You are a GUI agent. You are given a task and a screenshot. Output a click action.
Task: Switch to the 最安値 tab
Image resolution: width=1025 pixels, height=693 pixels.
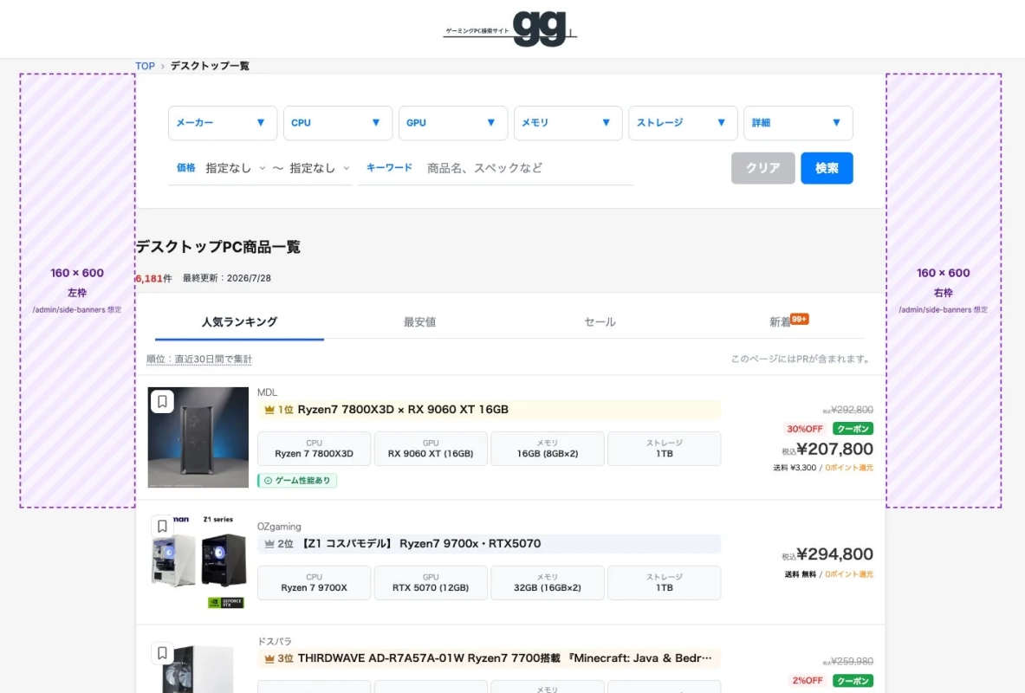point(419,321)
